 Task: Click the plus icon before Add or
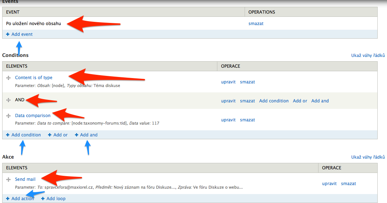click(50, 135)
